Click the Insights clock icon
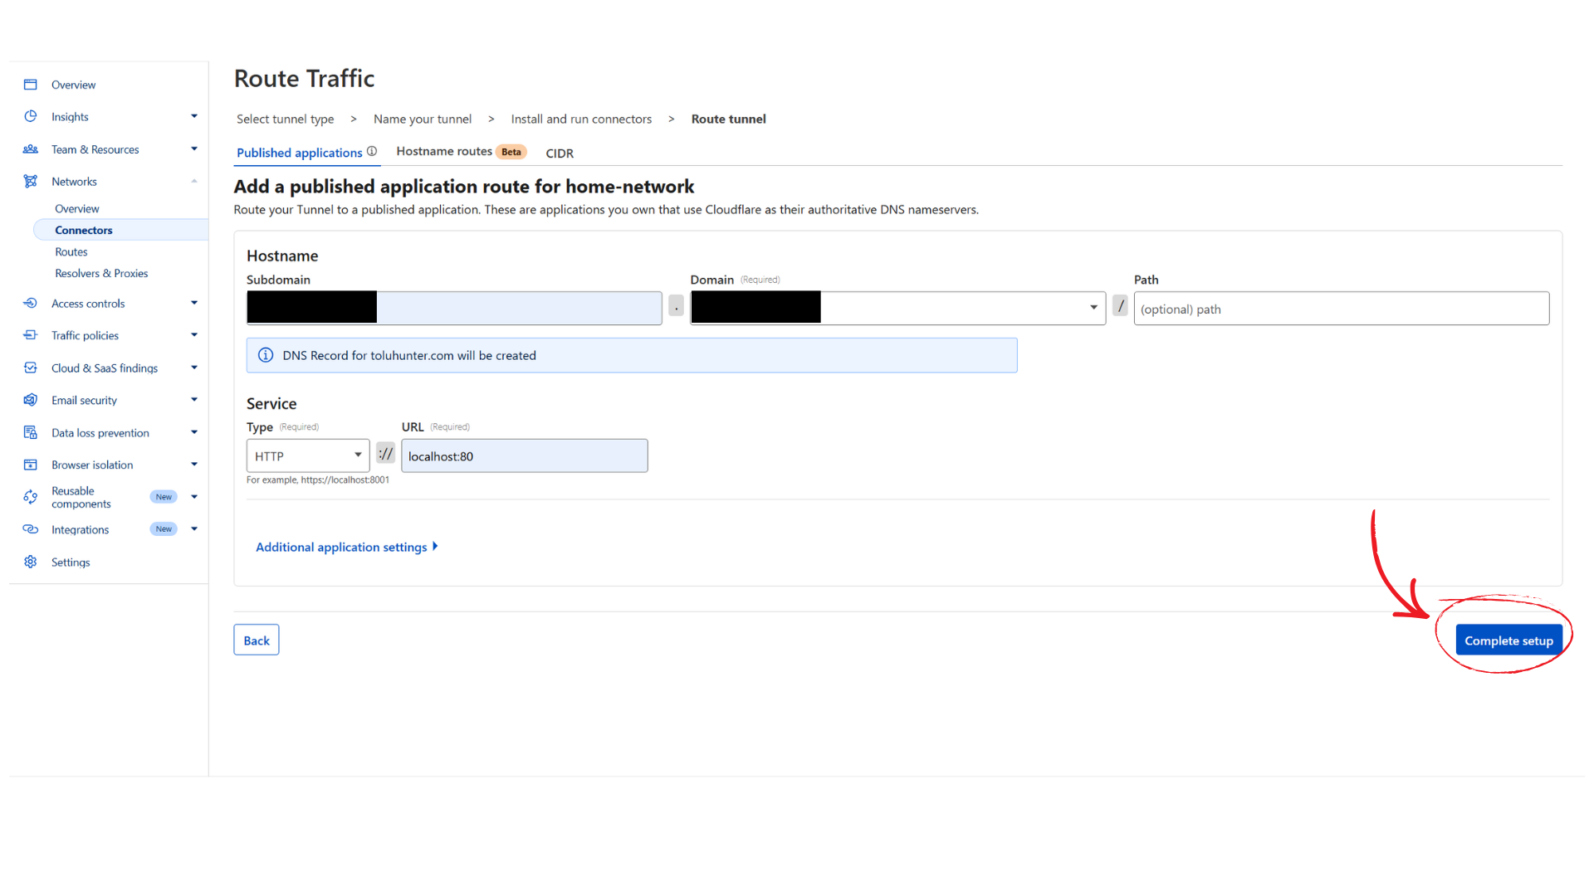The height and width of the screenshot is (896, 1594). (x=31, y=116)
